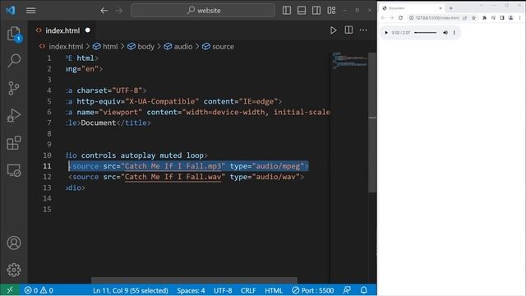Click the unsaved dot on index.html tab
Screen dimensions: 526x296
point(88,30)
